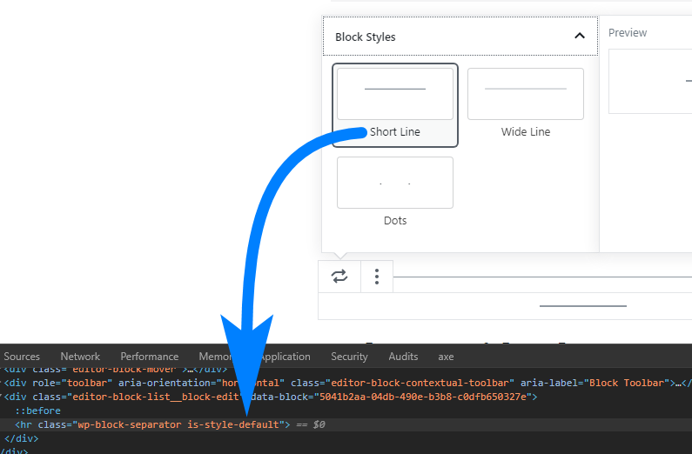Switch to the Sources devtools tab
Viewport: 692px width, 454px height.
[x=22, y=356]
